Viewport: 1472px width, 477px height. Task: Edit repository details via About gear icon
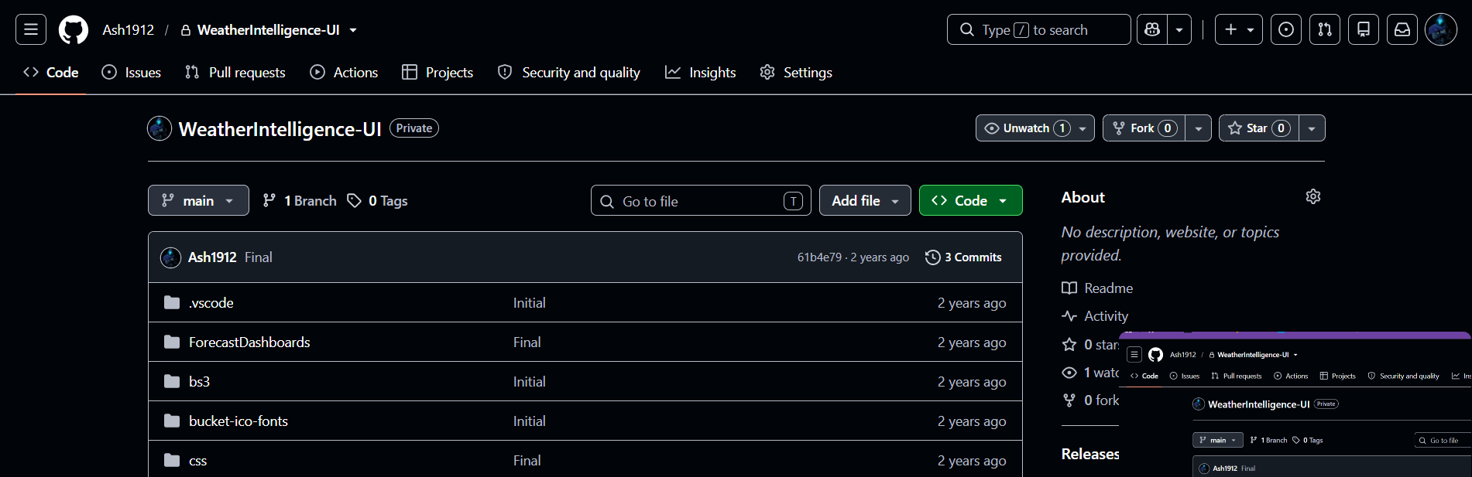point(1313,196)
